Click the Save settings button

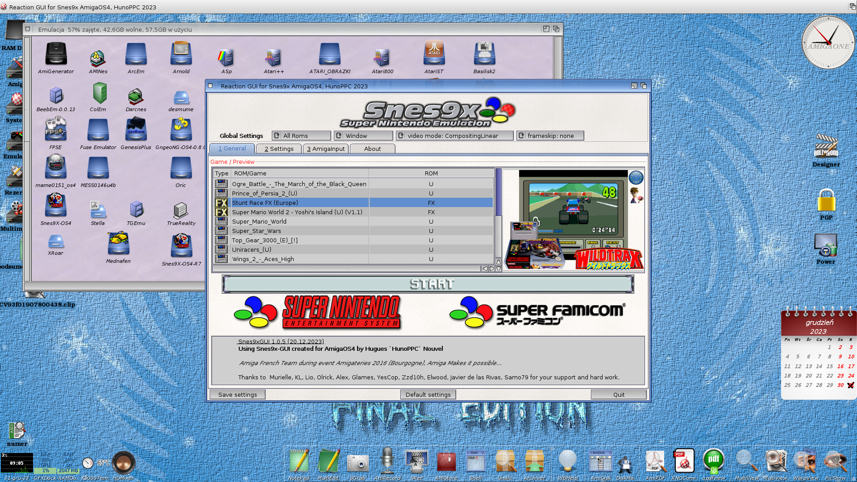click(x=237, y=395)
